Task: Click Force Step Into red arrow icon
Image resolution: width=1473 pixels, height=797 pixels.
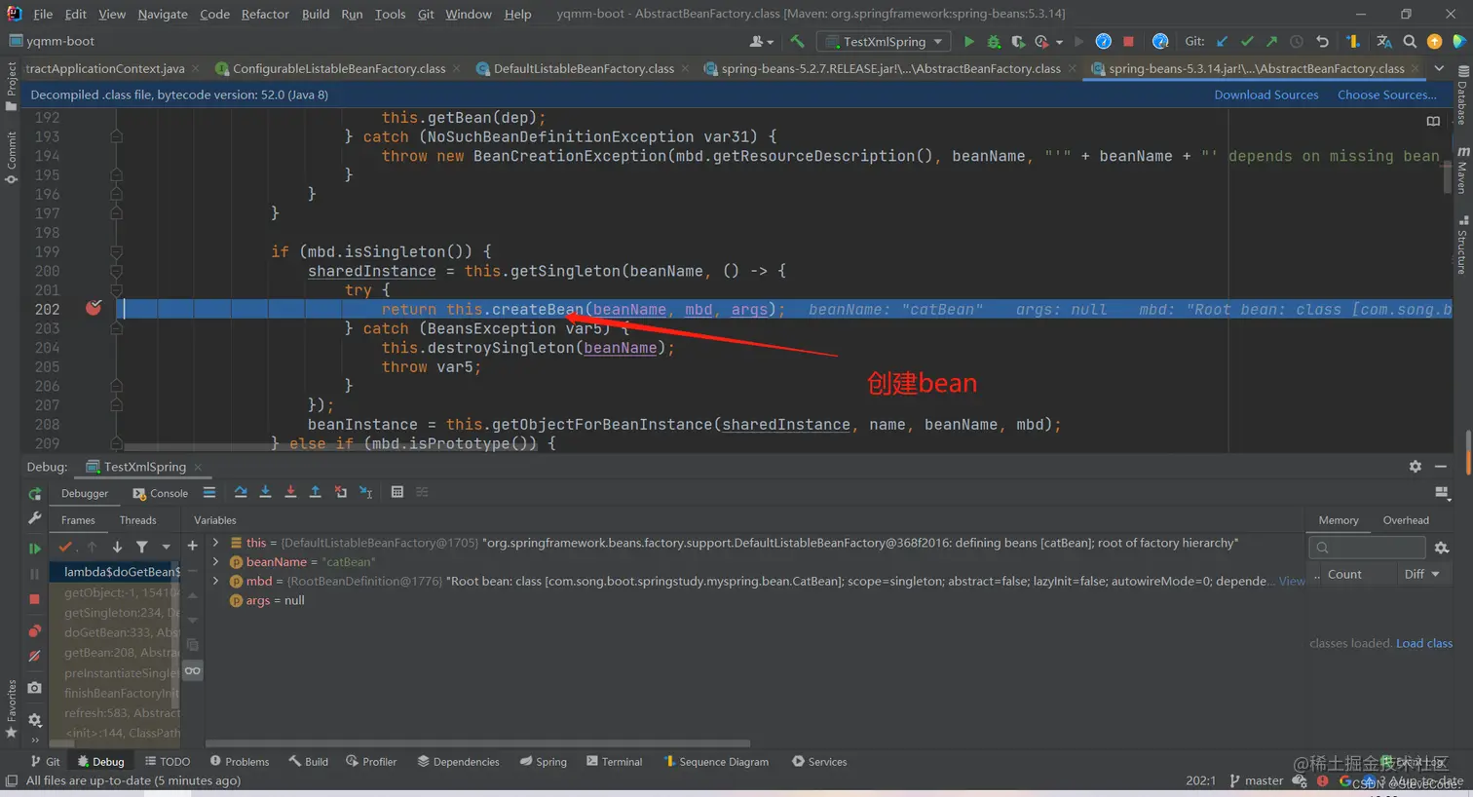Action: (290, 492)
